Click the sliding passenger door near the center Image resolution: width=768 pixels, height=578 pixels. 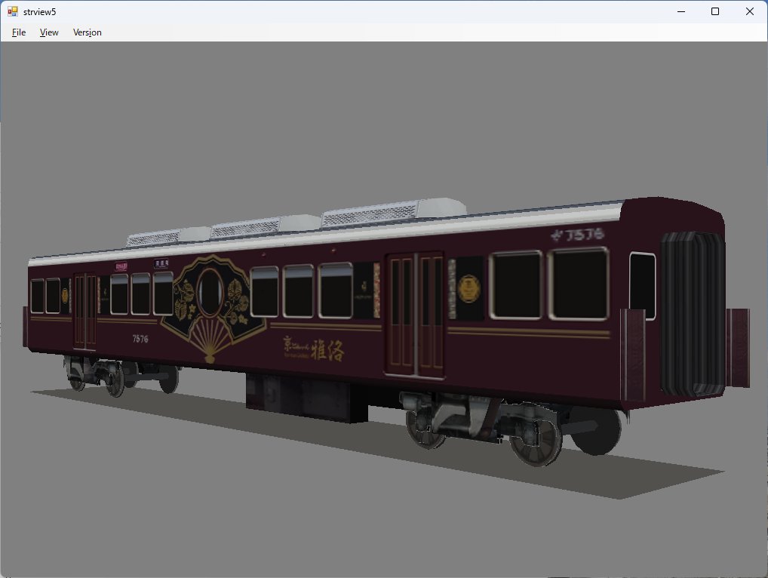pyautogui.click(x=416, y=313)
